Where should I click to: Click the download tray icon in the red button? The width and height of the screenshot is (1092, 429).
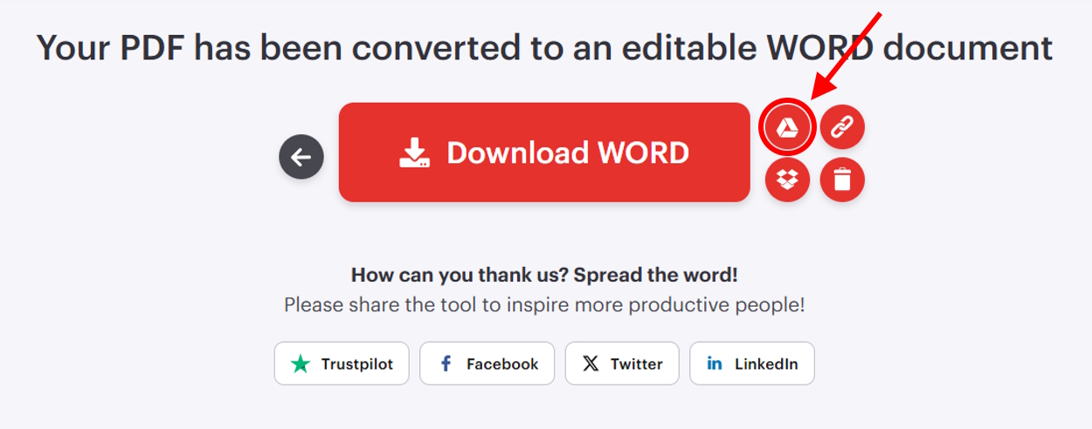[x=414, y=153]
